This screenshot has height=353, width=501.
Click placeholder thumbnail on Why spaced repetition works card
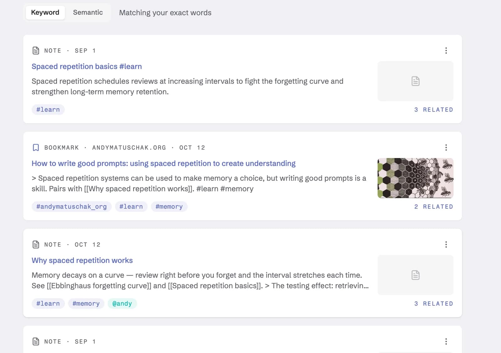pyautogui.click(x=416, y=275)
